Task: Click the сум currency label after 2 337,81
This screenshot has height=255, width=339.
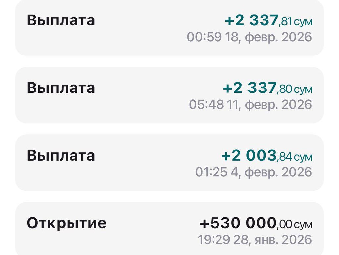Action: [x=303, y=22]
